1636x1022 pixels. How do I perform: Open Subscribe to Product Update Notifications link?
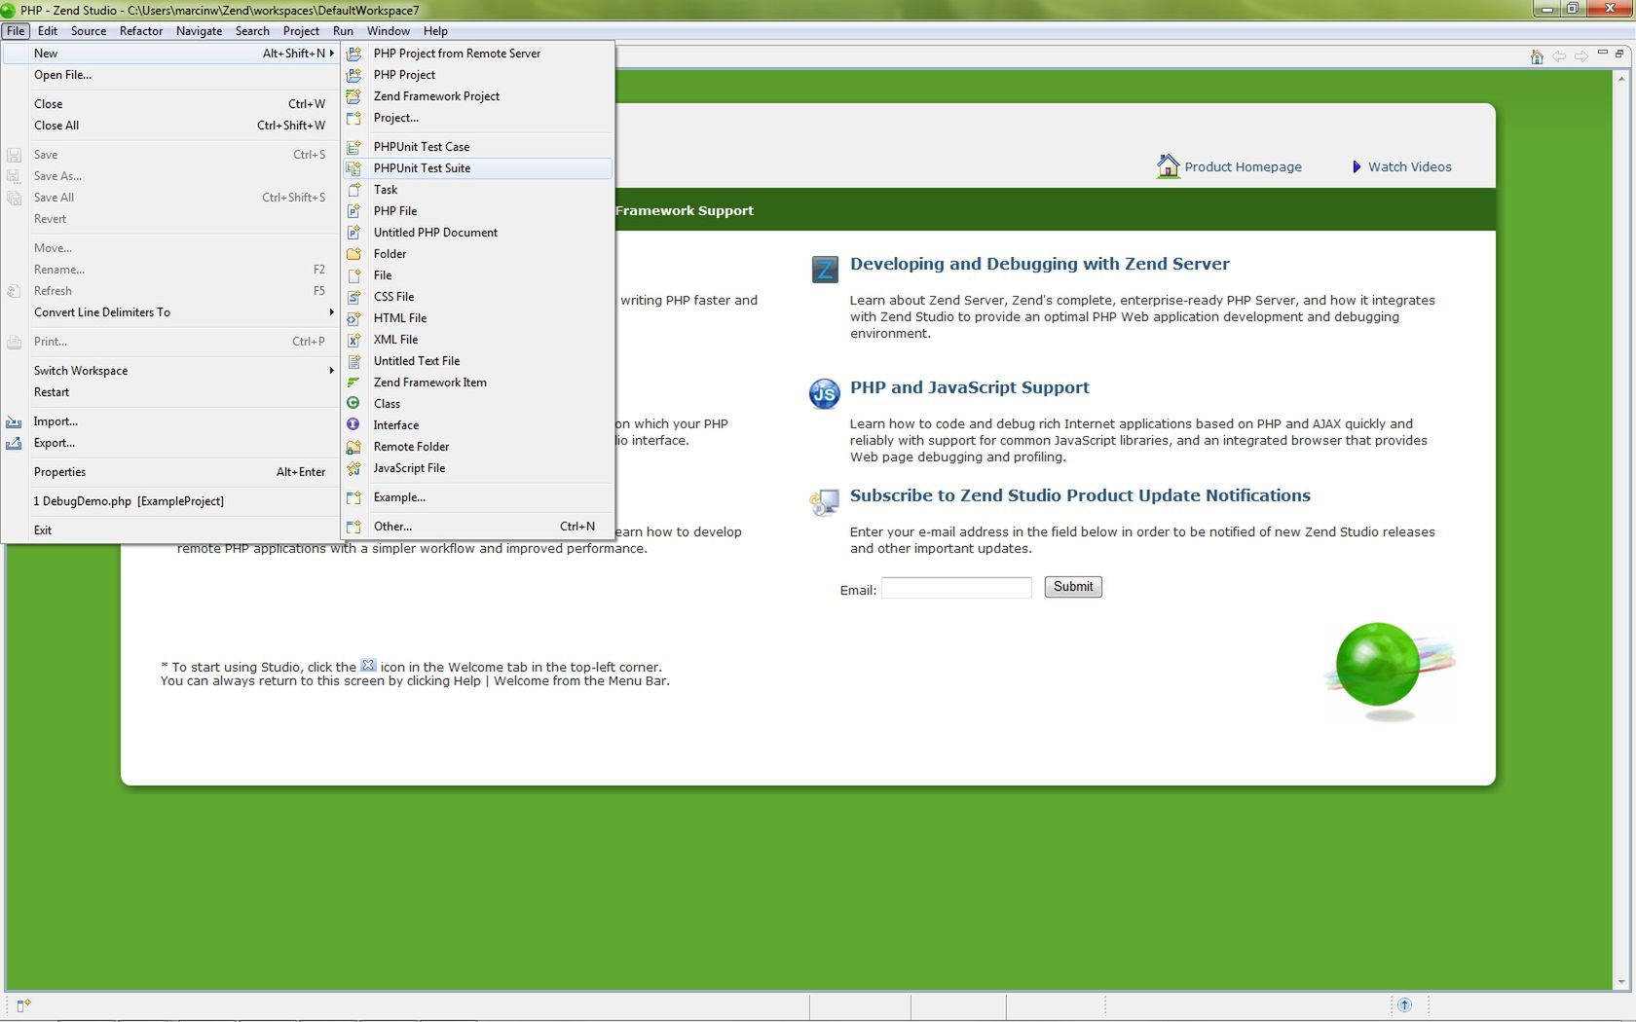[x=1080, y=495]
